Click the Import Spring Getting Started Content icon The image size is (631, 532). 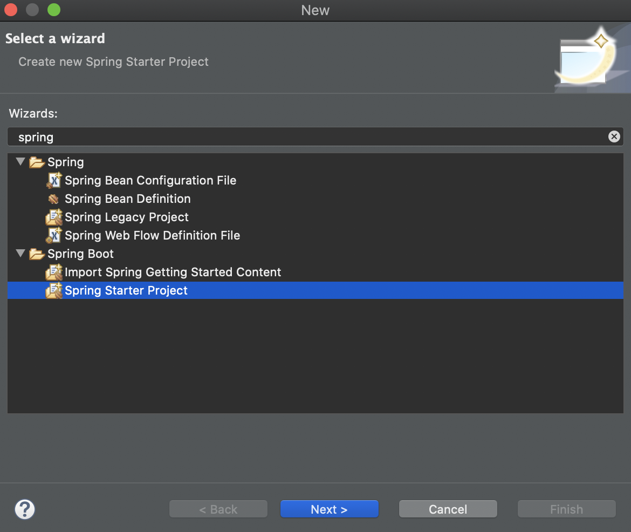[x=54, y=272]
